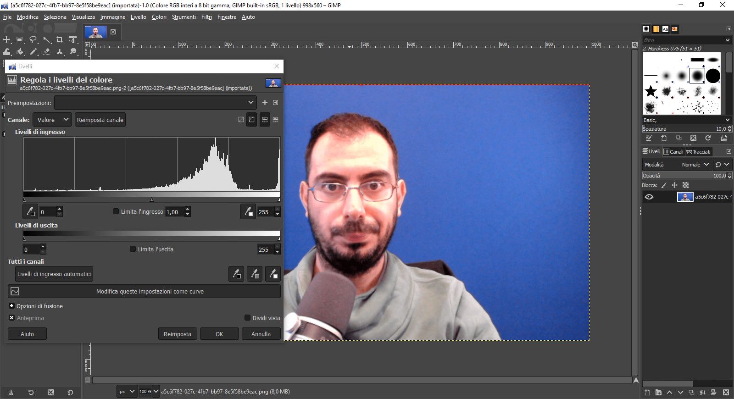The height and width of the screenshot is (399, 734).
Task: Toggle lock pixels brush icon
Action: pos(663,185)
